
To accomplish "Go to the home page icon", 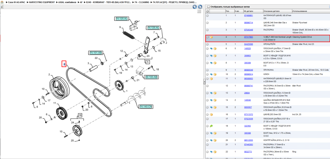I will point(2,2).
